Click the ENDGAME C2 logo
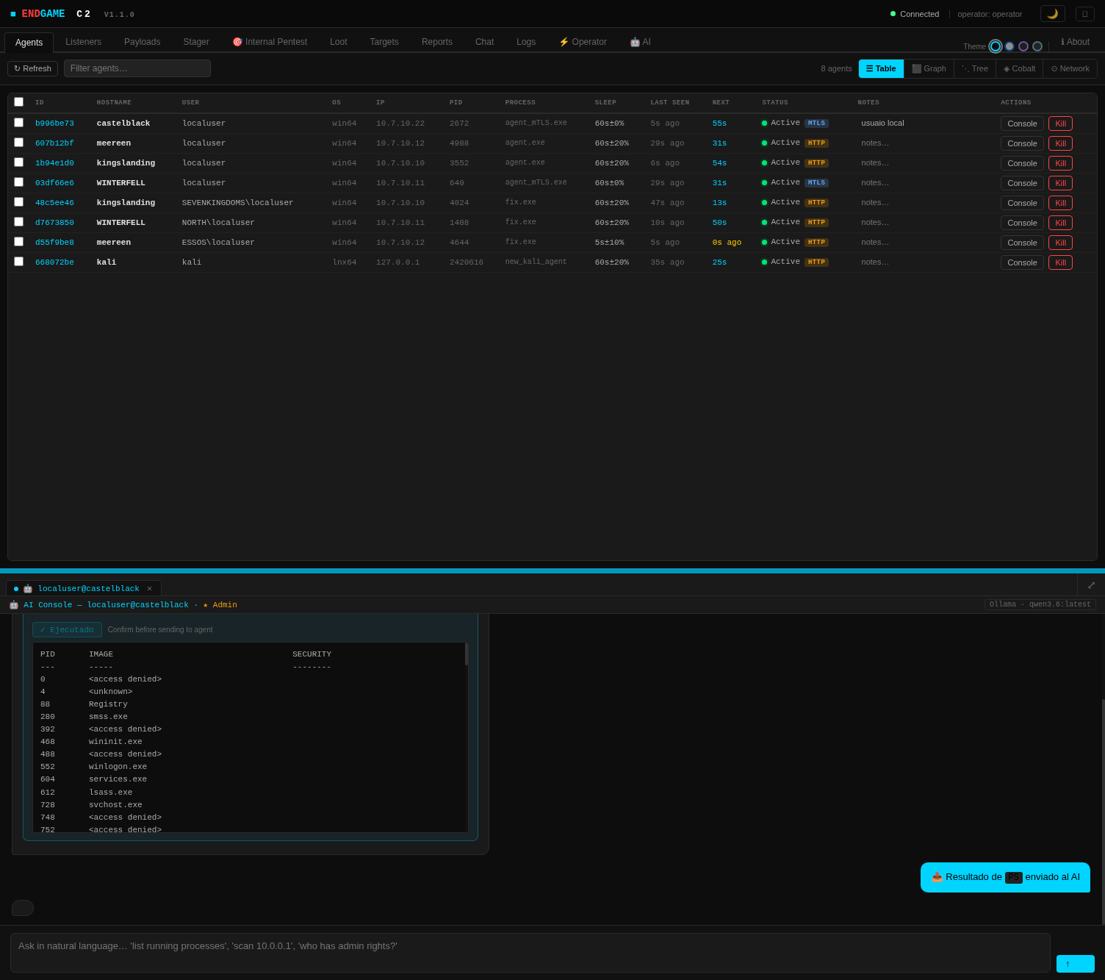 50,14
